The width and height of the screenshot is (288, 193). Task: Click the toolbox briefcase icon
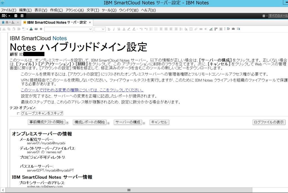click(x=233, y=29)
